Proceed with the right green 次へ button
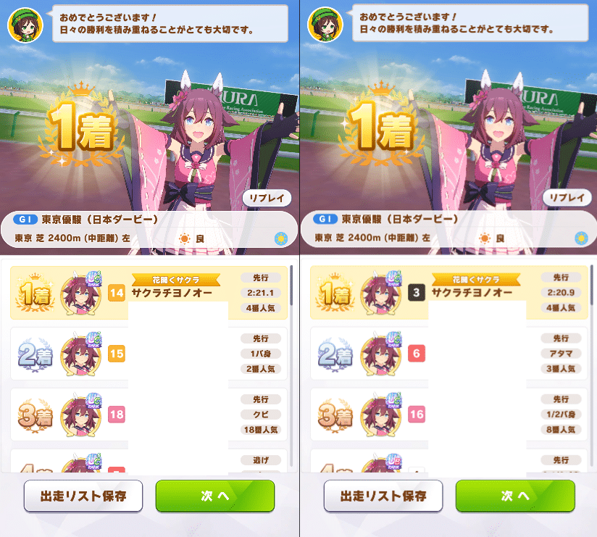Image resolution: width=597 pixels, height=537 pixels. (515, 496)
